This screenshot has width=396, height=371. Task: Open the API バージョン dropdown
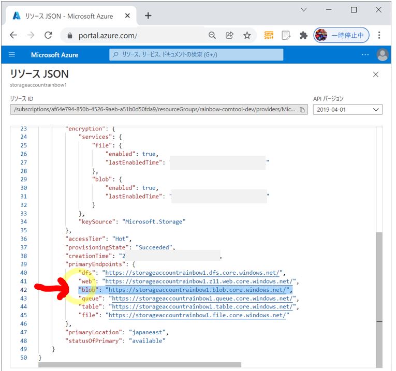tap(347, 110)
